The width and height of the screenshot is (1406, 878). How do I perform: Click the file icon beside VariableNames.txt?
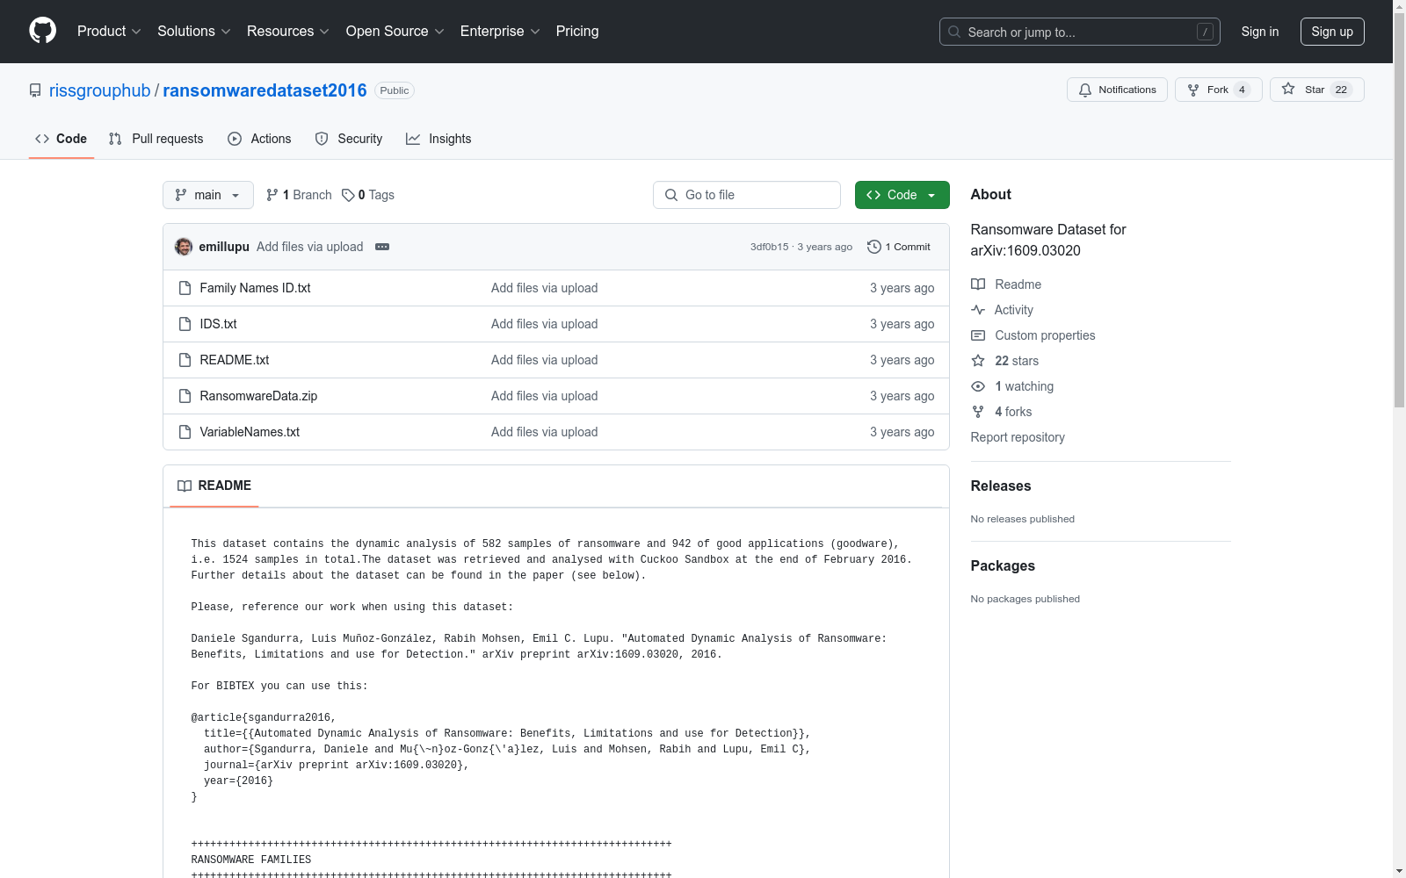coord(185,432)
